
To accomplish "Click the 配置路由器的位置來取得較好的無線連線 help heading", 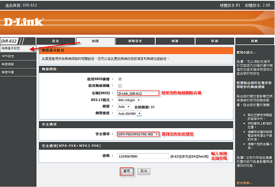I will point(254,85).
